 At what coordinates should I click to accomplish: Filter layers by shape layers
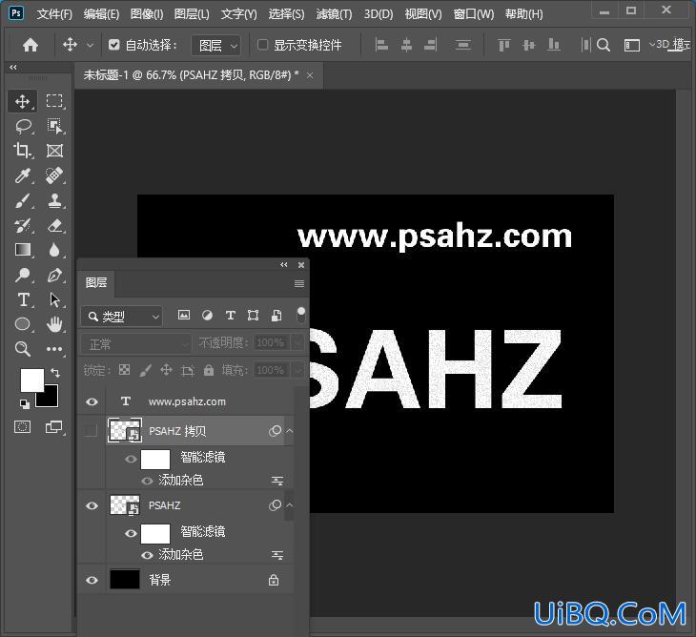coord(253,316)
